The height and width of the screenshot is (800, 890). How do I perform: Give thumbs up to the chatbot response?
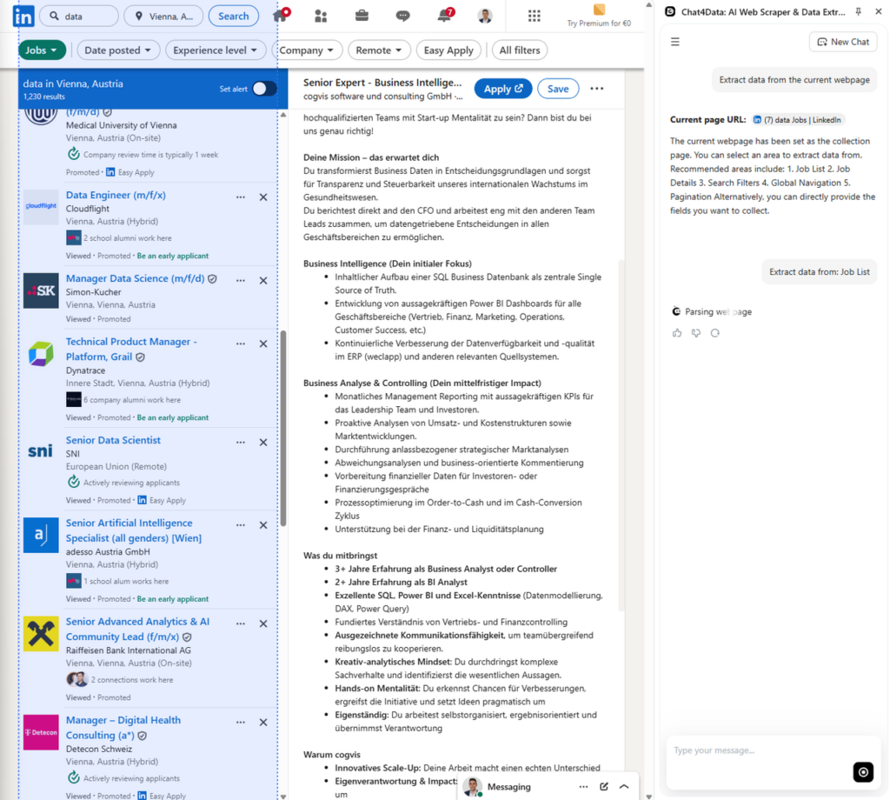pyautogui.click(x=677, y=333)
